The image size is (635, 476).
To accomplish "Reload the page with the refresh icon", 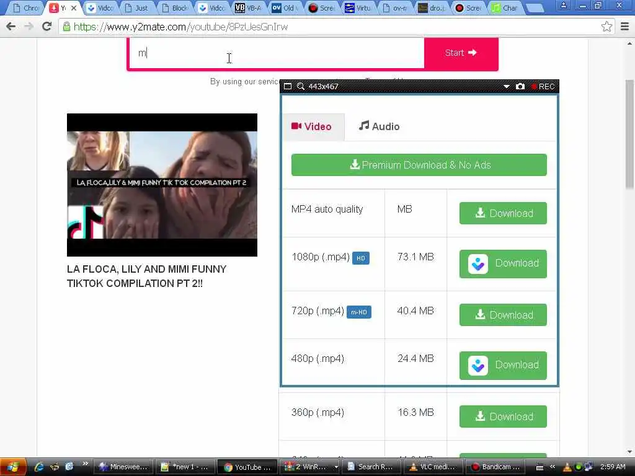I will pos(47,27).
